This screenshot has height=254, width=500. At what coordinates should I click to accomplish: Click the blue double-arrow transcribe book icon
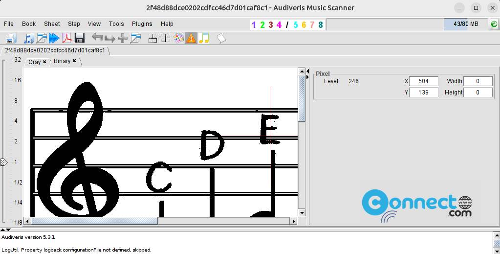point(54,38)
